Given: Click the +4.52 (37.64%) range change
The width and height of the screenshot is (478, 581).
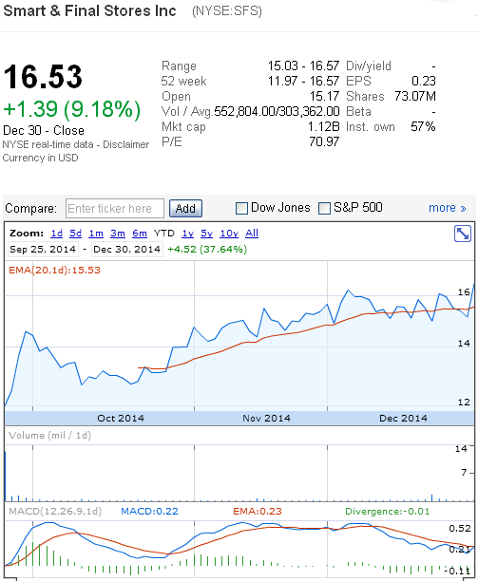Looking at the screenshot, I should click(207, 249).
